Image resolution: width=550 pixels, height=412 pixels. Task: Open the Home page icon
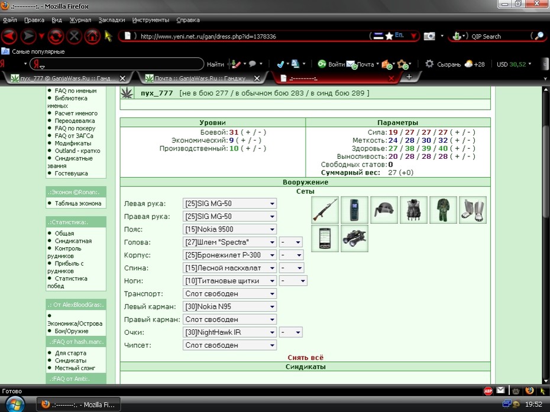[x=92, y=36]
